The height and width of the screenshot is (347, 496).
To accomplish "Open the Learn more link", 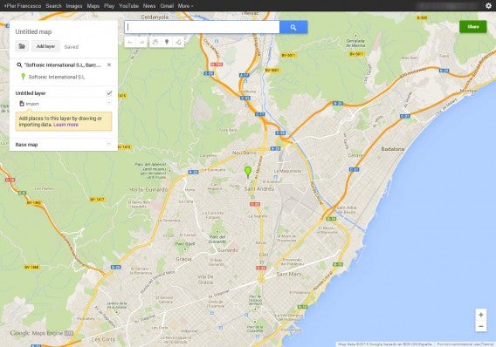I will click(65, 125).
